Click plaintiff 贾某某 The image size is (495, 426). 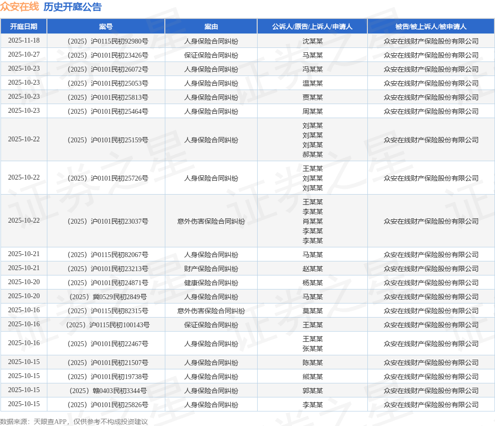313,97
